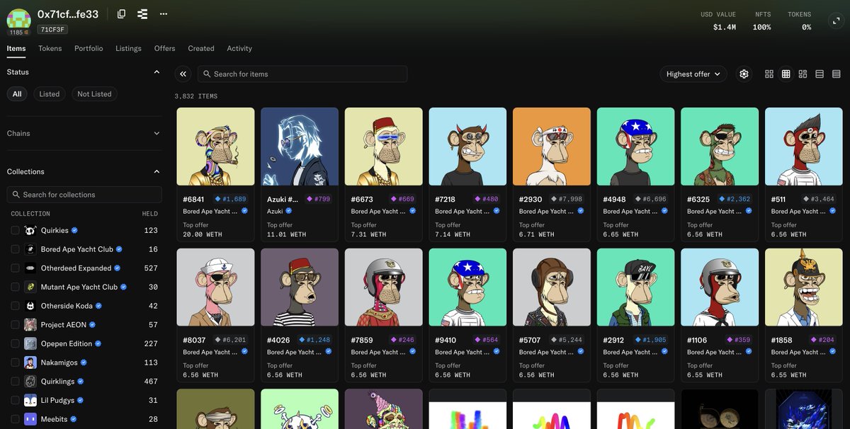The width and height of the screenshot is (850, 429).
Task: Click the Mutant Ape Yacht Club logo
Action: pyautogui.click(x=30, y=287)
